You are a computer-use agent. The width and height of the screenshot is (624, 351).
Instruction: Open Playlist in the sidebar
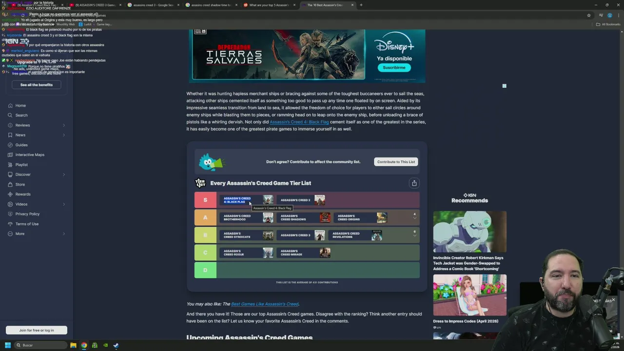(21, 165)
